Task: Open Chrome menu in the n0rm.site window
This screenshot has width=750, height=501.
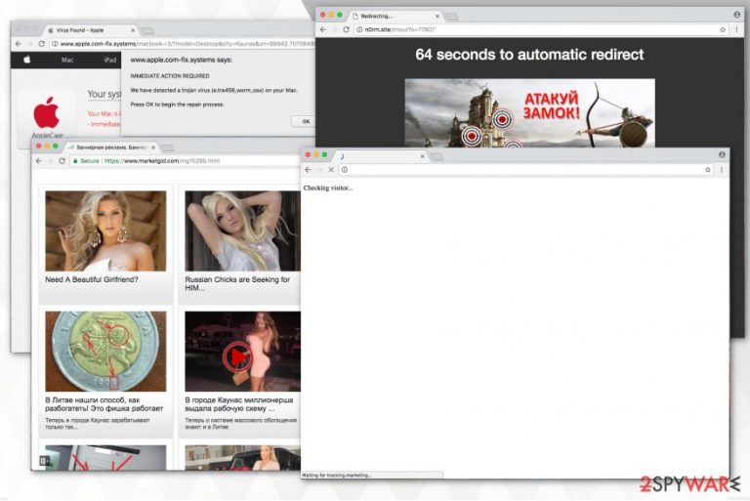Action: click(x=736, y=29)
